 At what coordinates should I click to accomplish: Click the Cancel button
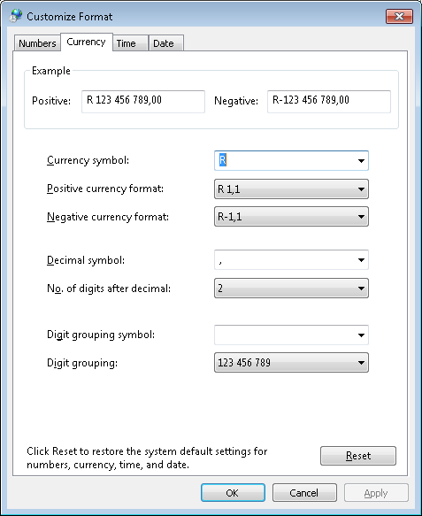pos(304,493)
